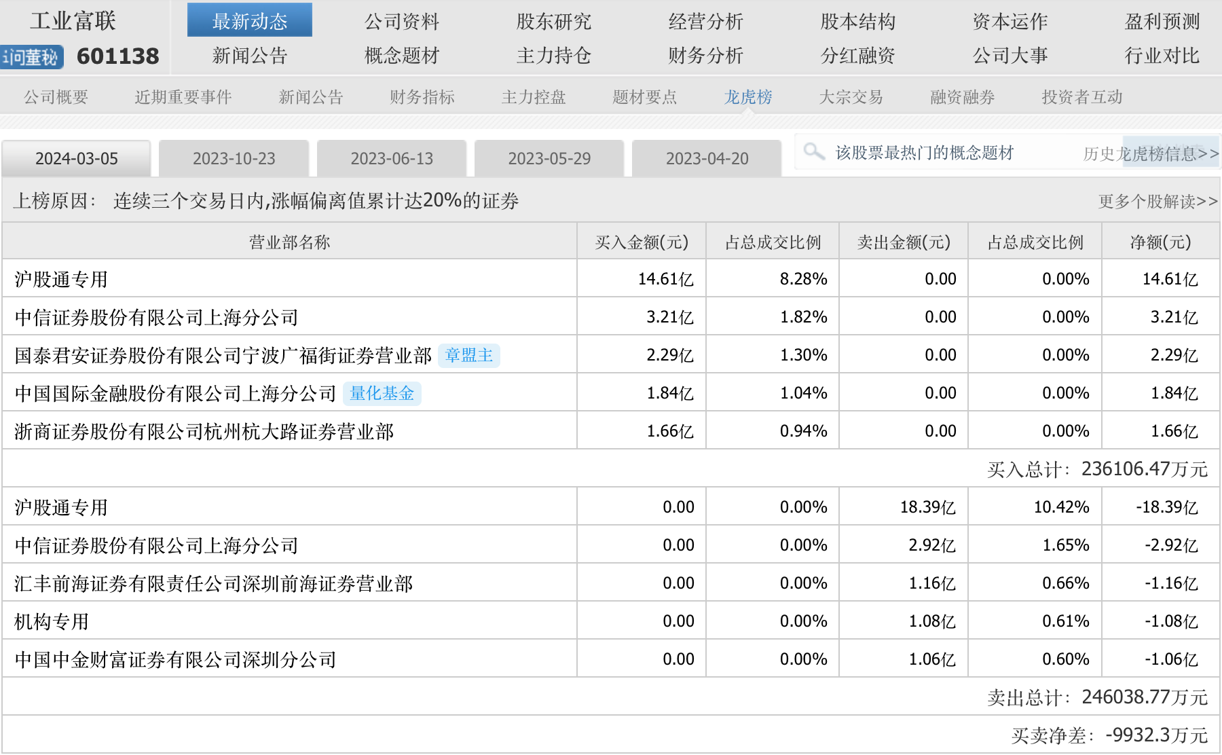Click 浙商证券杭州杭大路证券营业部 row name
Image resolution: width=1222 pixels, height=755 pixels.
pos(204,431)
